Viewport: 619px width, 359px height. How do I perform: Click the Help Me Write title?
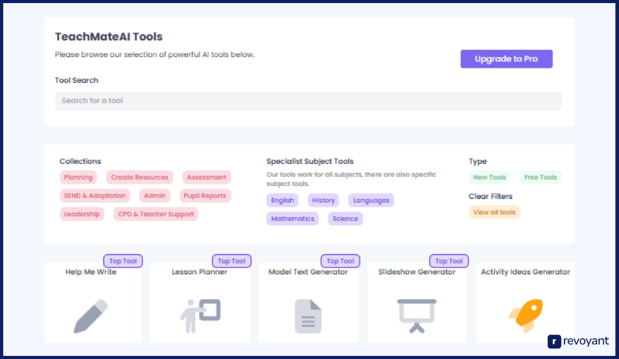[91, 272]
